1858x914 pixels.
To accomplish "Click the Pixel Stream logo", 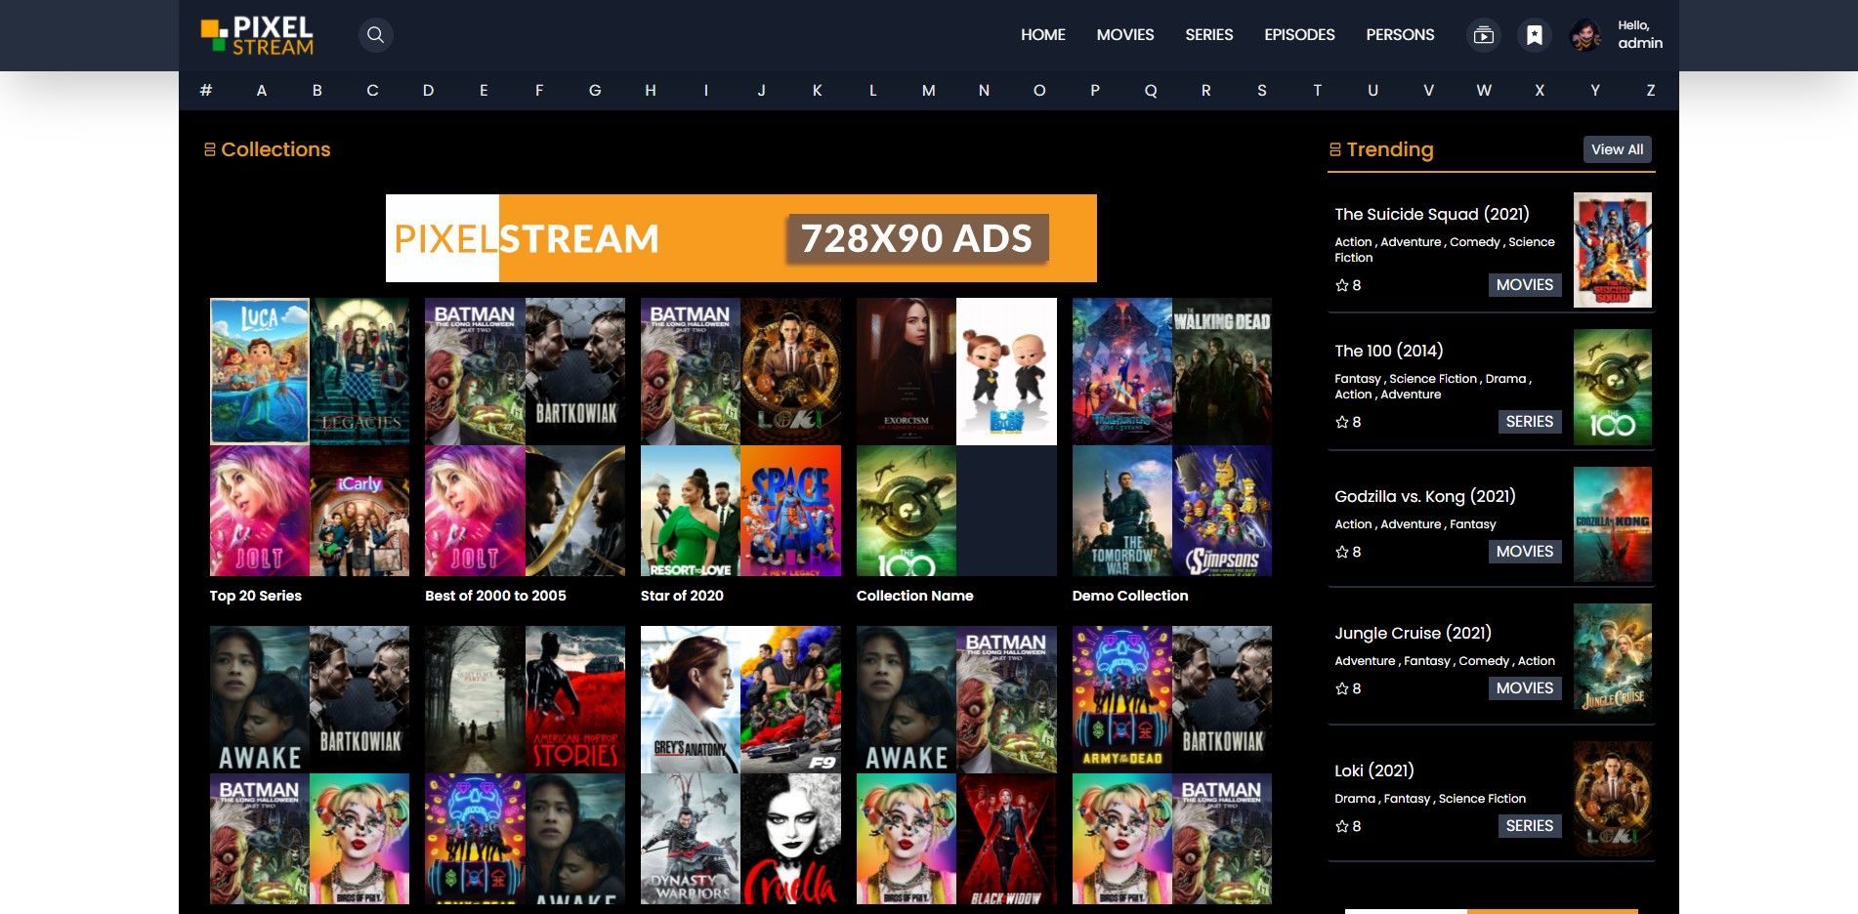I will [257, 35].
